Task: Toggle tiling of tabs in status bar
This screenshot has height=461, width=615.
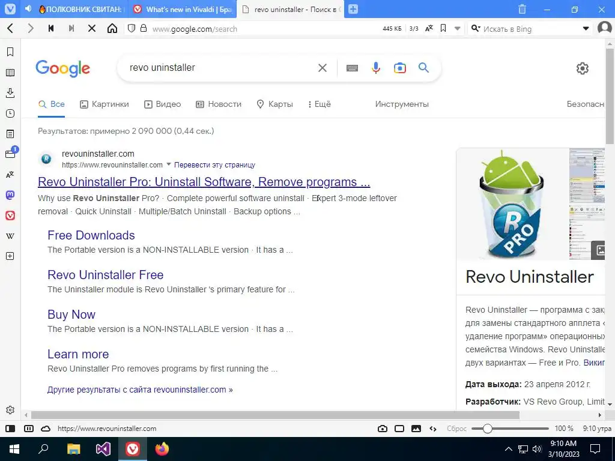Action: (29, 429)
